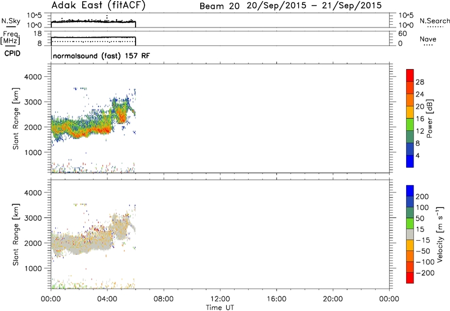This screenshot has height=311, width=450.
Task: Click the 12:00 time axis tick label
Action: click(x=220, y=299)
